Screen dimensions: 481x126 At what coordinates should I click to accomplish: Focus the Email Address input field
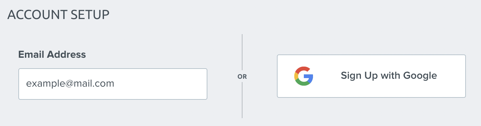[x=113, y=84]
